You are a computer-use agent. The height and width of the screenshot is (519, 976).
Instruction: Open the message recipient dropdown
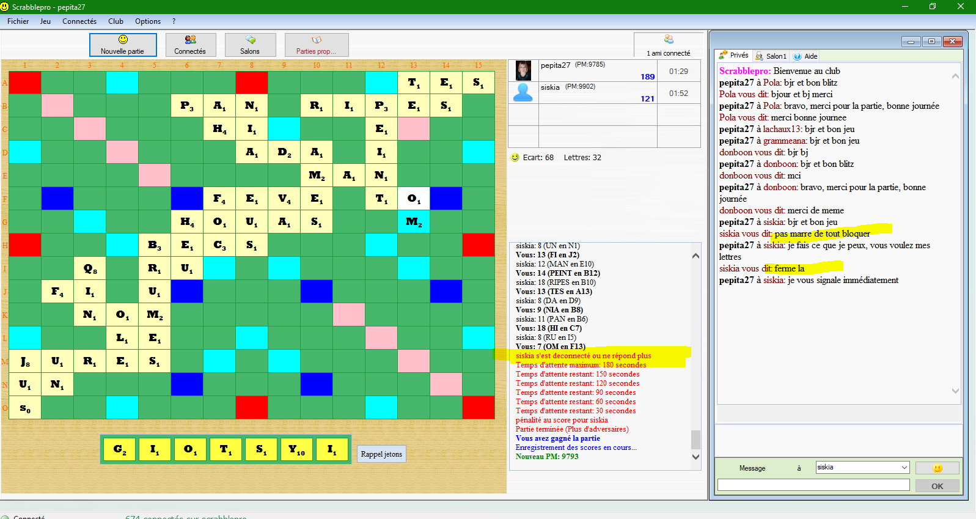coord(904,468)
